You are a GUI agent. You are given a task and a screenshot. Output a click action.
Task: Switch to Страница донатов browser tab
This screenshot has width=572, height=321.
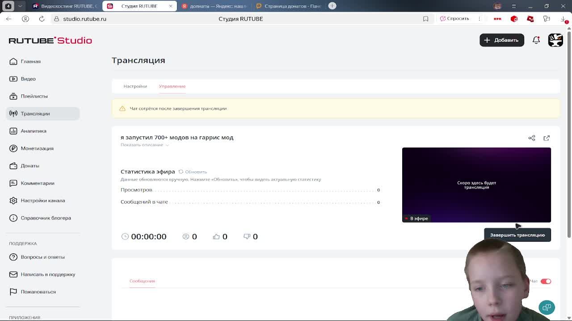click(x=289, y=6)
